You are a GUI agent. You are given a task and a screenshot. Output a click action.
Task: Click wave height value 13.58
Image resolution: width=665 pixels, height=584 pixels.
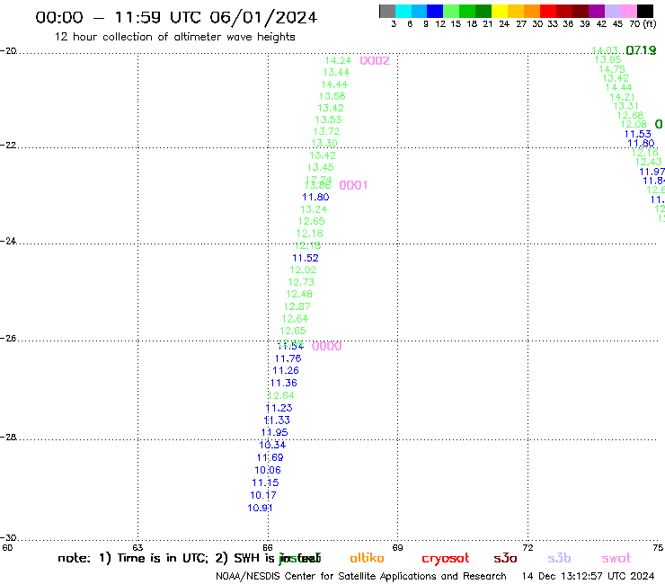click(x=332, y=96)
